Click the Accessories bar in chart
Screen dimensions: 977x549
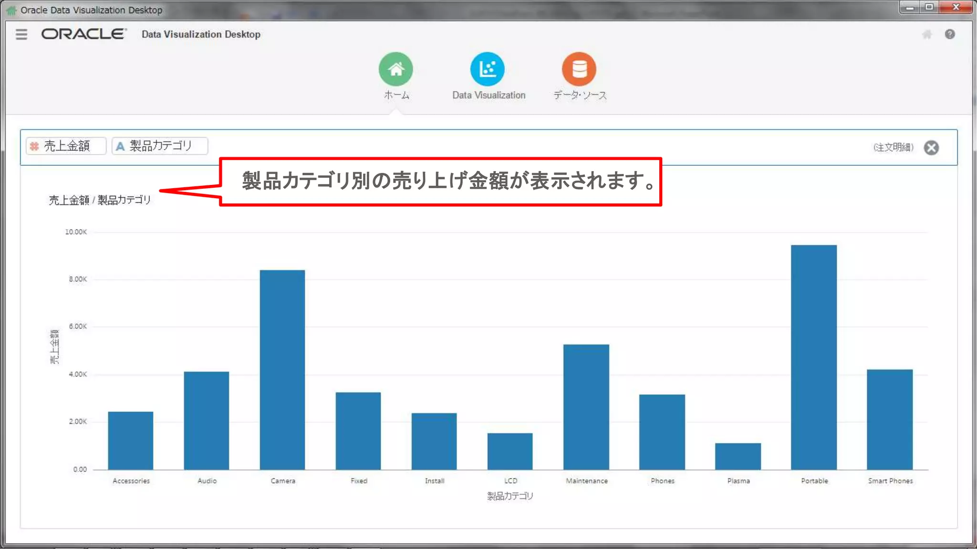tap(131, 440)
